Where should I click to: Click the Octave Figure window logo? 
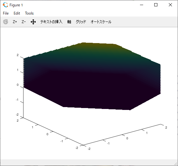click(x=5, y=5)
